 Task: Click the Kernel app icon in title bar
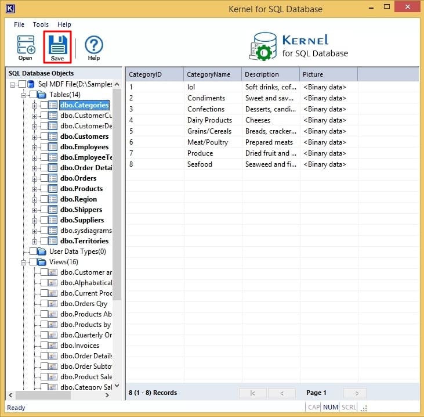tap(10, 9)
